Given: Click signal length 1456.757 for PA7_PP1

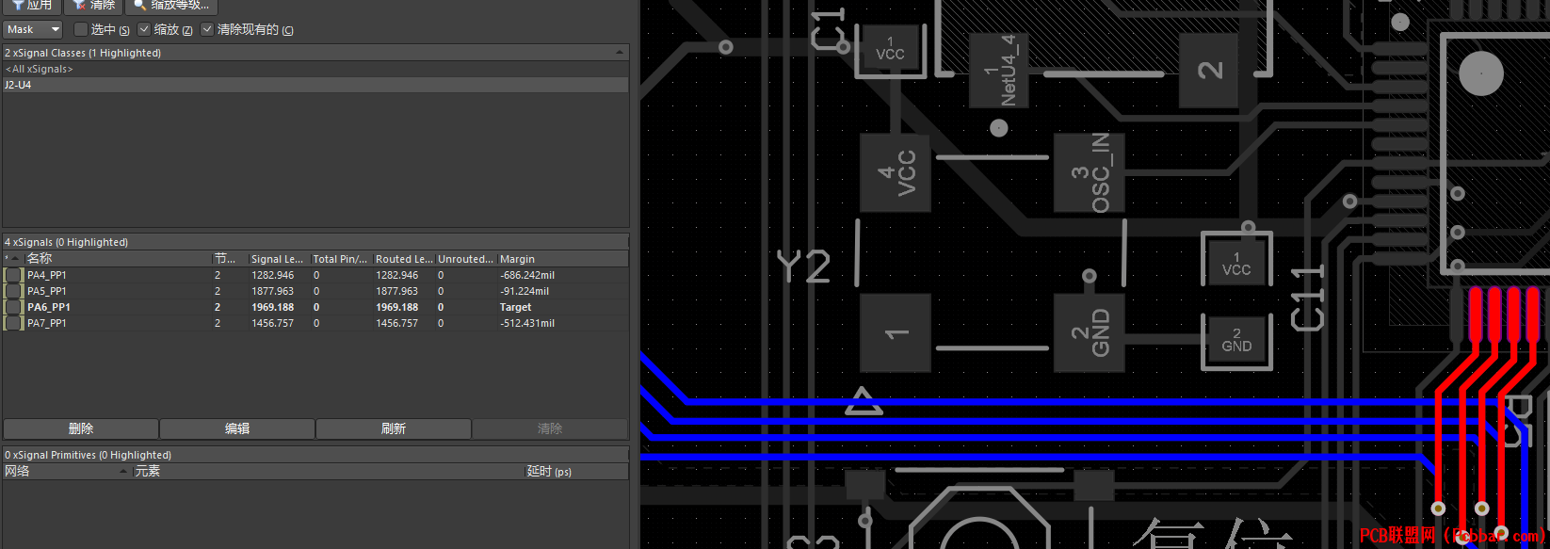Looking at the screenshot, I should pos(272,323).
